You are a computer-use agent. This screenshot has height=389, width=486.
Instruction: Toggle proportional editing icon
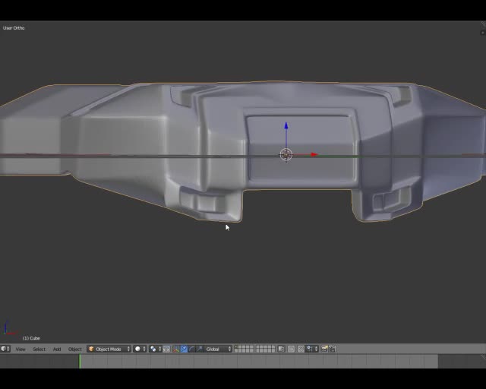click(x=292, y=349)
